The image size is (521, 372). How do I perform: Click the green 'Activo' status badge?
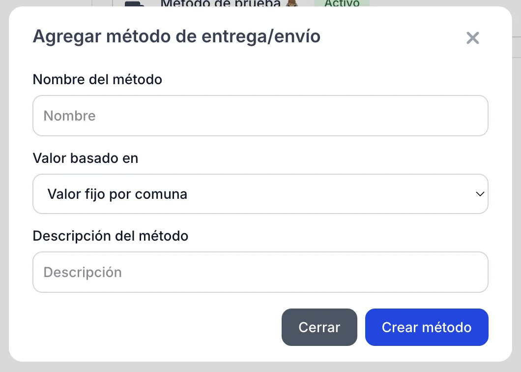(x=342, y=3)
